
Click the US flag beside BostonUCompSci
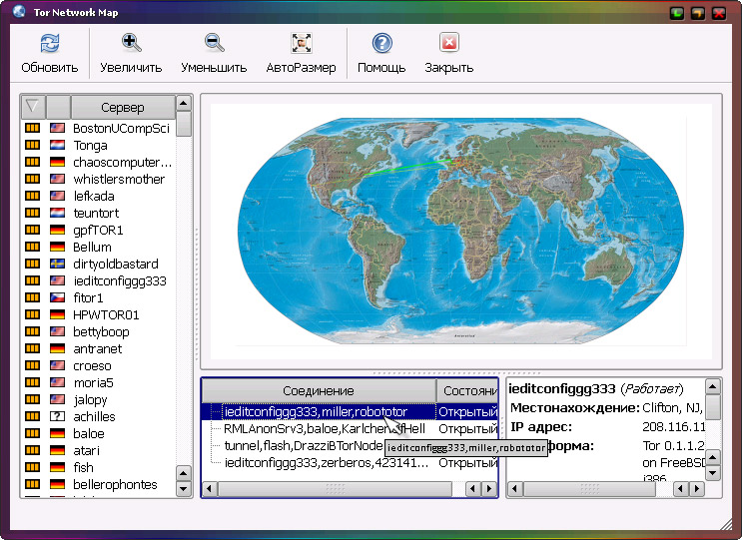pyautogui.click(x=57, y=128)
